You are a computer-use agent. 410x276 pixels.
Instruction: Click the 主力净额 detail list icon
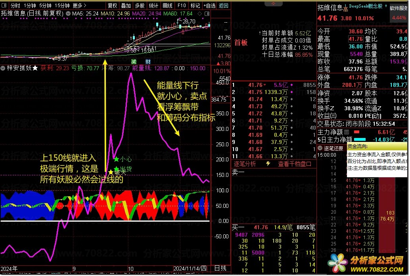(347, 132)
